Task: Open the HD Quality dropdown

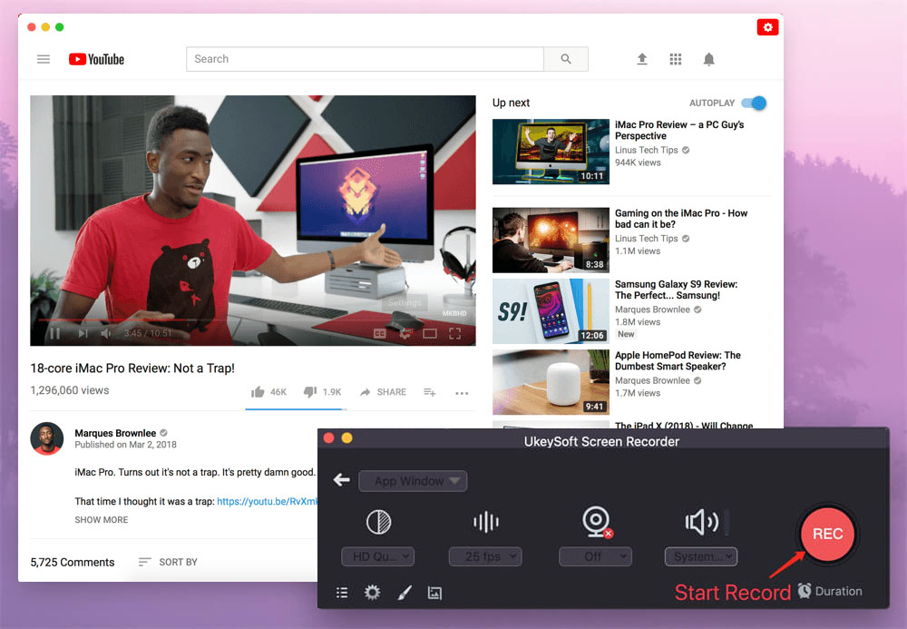Action: [x=377, y=556]
